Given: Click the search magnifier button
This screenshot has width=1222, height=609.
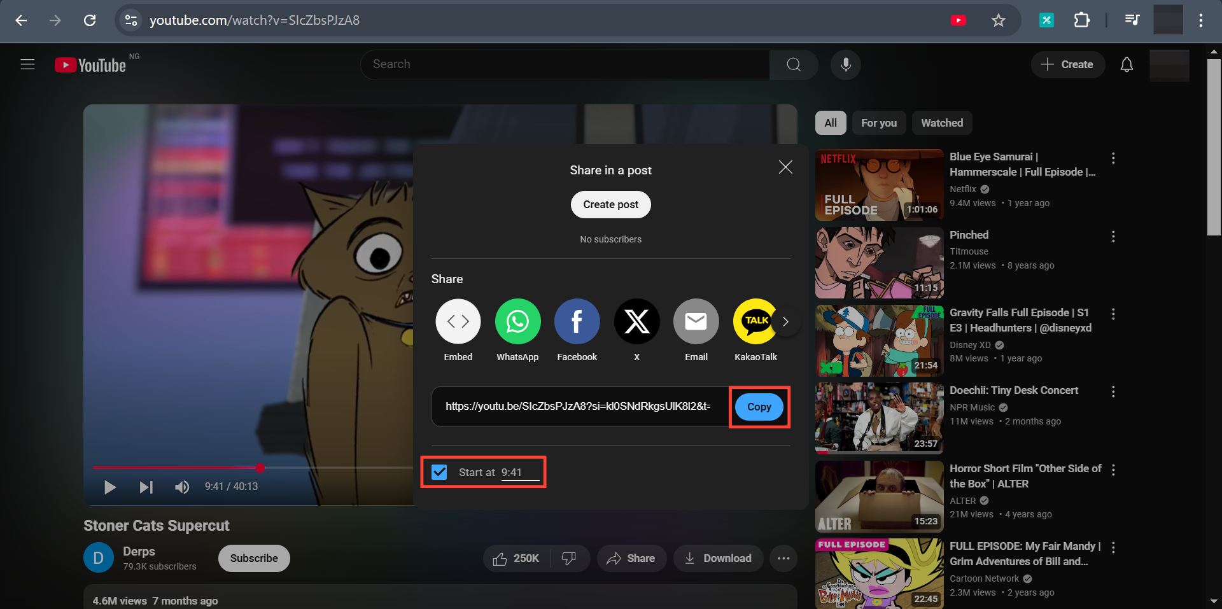Looking at the screenshot, I should [x=794, y=64].
